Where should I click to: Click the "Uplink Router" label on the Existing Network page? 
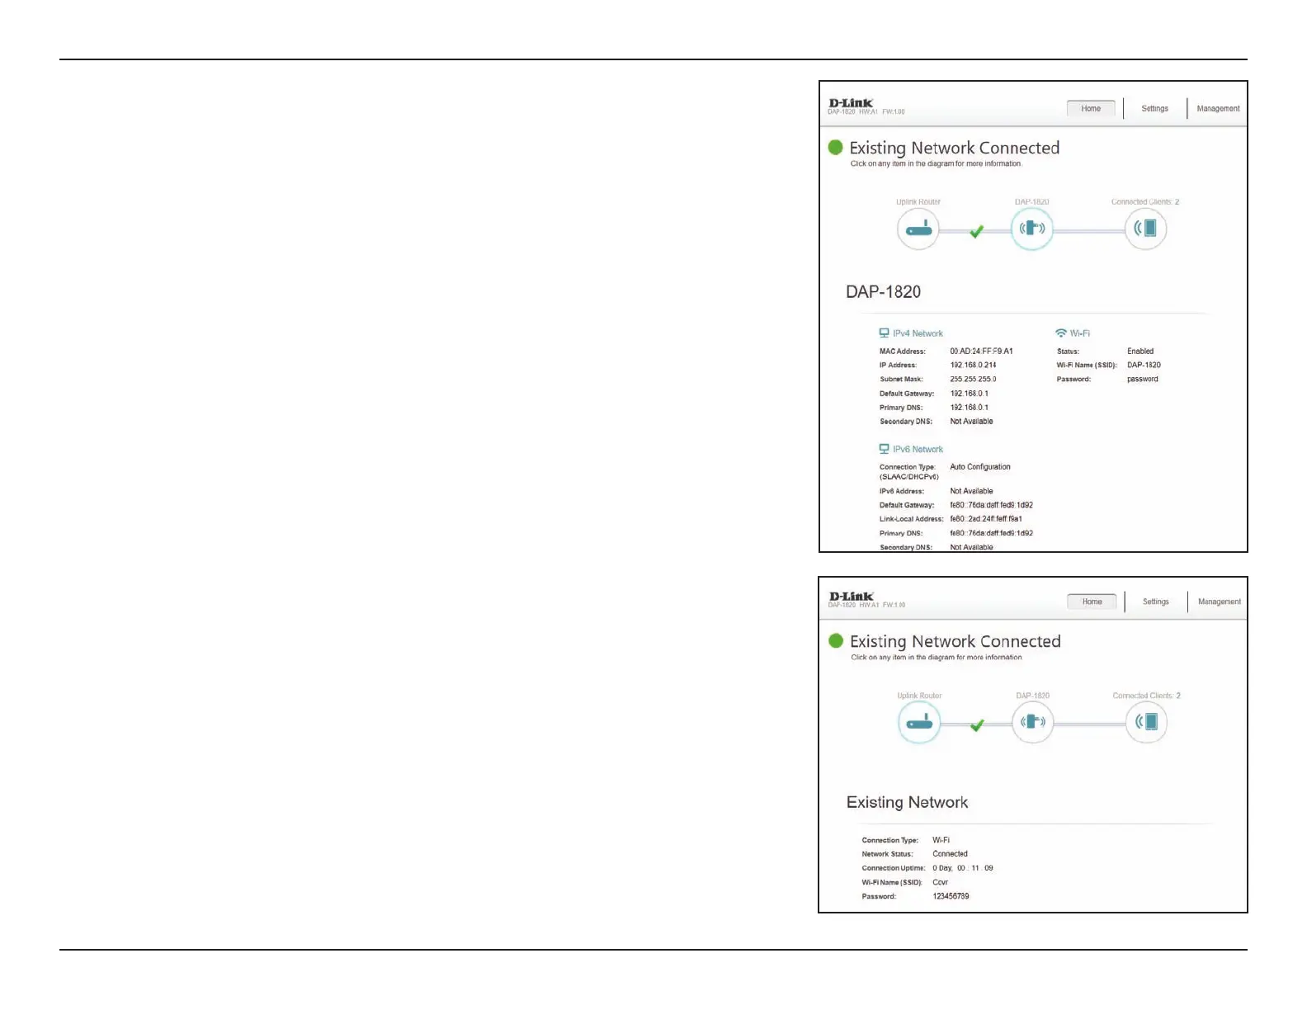pyautogui.click(x=919, y=696)
